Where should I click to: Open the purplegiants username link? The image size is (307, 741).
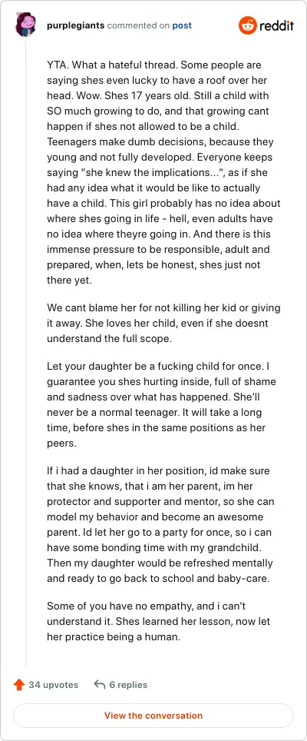[x=76, y=25]
